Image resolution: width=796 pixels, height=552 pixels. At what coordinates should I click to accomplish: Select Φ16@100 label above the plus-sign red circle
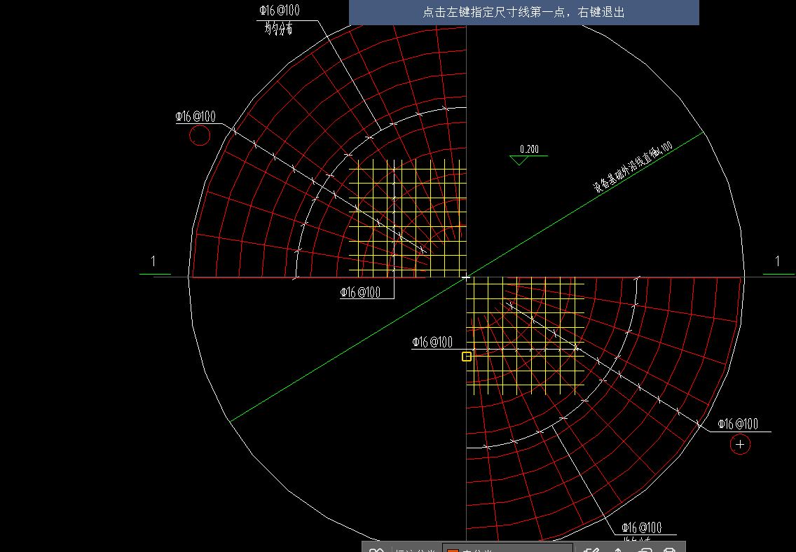point(738,424)
